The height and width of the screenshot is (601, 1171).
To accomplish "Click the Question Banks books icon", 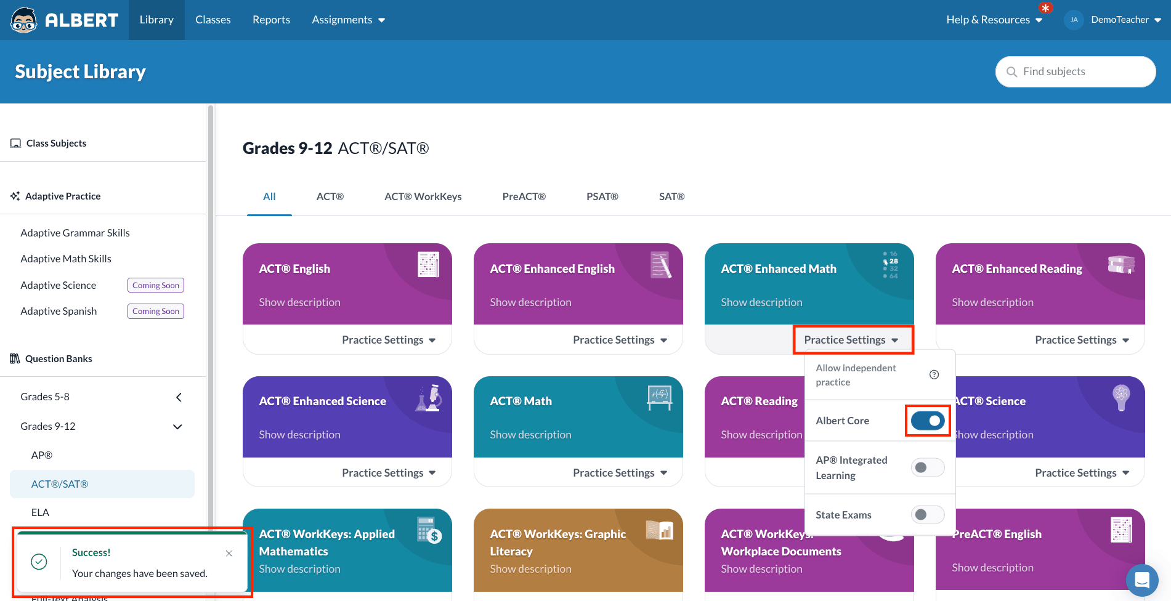I will (15, 359).
